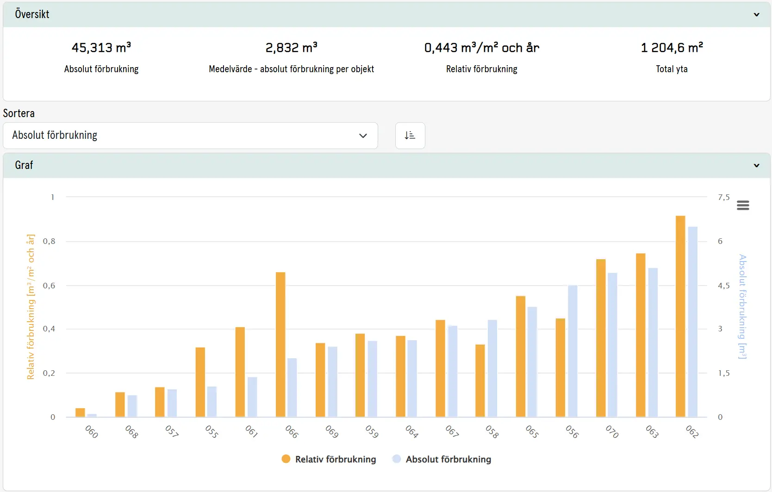Image resolution: width=772 pixels, height=492 pixels.
Task: Click the orange Relativ förbrukning legend dot
Action: pyautogui.click(x=286, y=459)
